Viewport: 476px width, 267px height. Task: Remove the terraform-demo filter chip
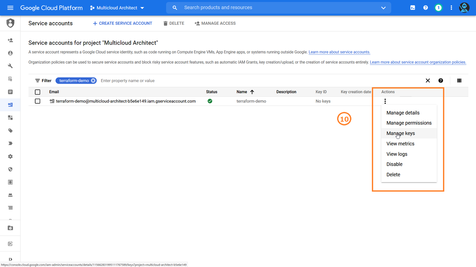click(x=93, y=81)
